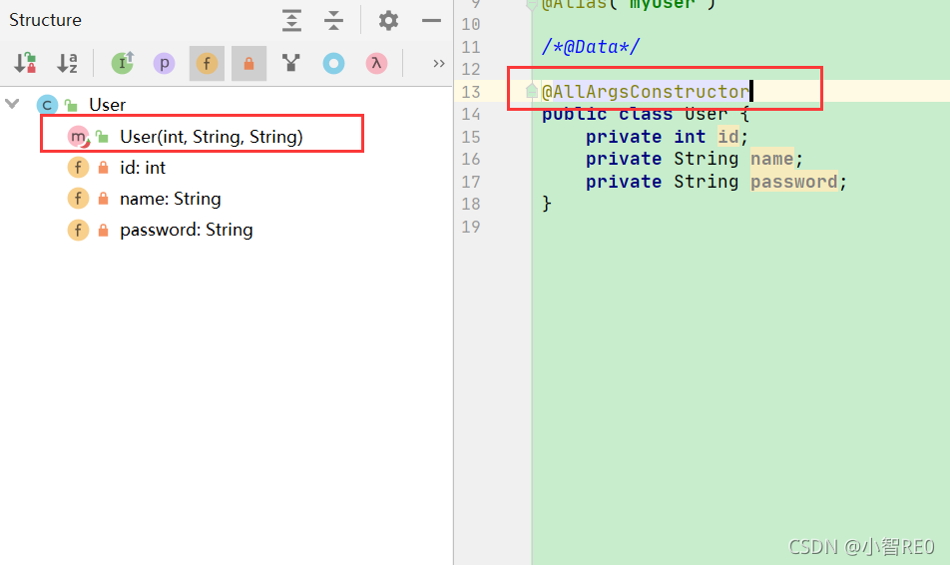This screenshot has height=565, width=950.
Task: Click the Collapse All icon in Structure panel
Action: pos(333,21)
